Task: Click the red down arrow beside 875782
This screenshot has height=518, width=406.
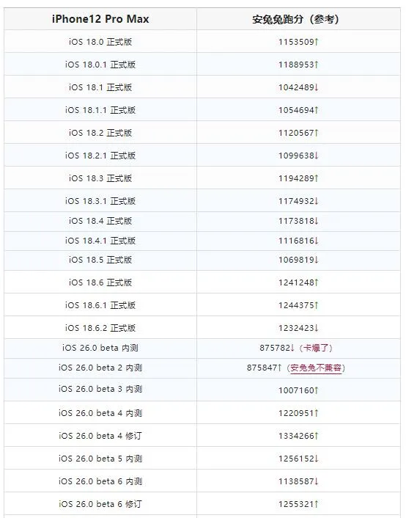Action: [292, 348]
